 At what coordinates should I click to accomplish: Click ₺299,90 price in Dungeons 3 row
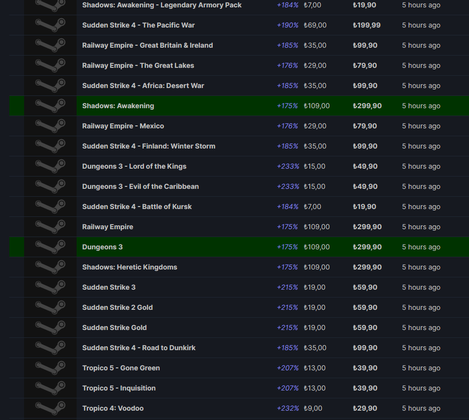[x=367, y=247]
